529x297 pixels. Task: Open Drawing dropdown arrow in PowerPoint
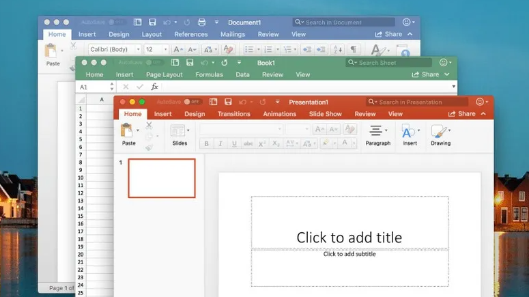(x=449, y=130)
